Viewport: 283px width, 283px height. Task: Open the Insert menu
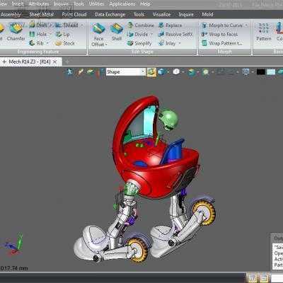tap(18, 4)
